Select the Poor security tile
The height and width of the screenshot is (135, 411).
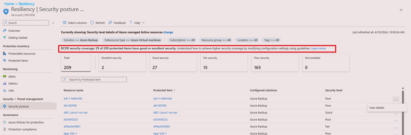(275, 63)
